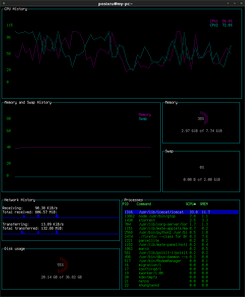
Task: Select the node /usr/bin/gtop process row
Action: coord(181,216)
